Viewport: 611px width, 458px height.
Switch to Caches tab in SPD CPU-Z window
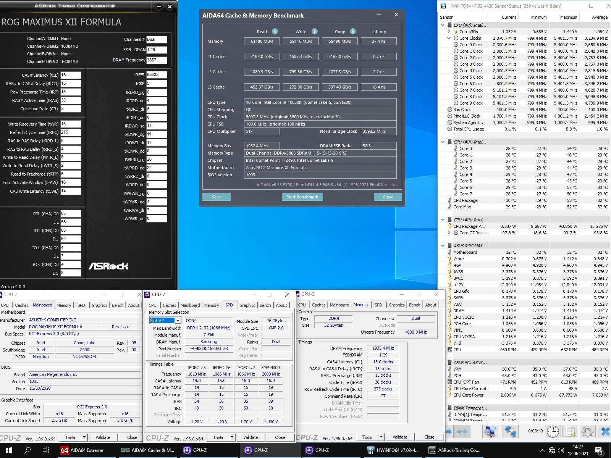tap(169, 305)
